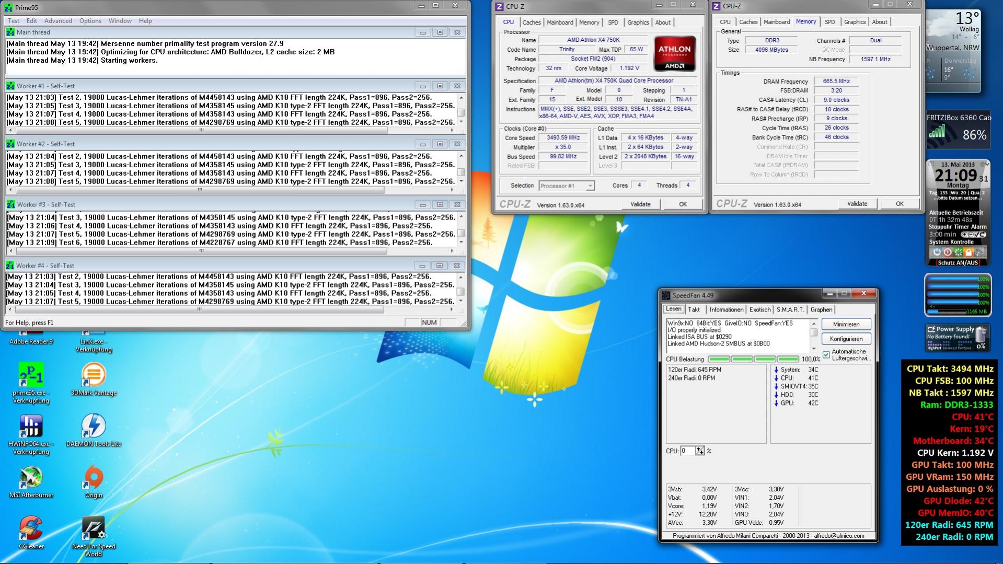Click the orange lock icon in System Kontrolle
1003x564 pixels.
(968, 252)
